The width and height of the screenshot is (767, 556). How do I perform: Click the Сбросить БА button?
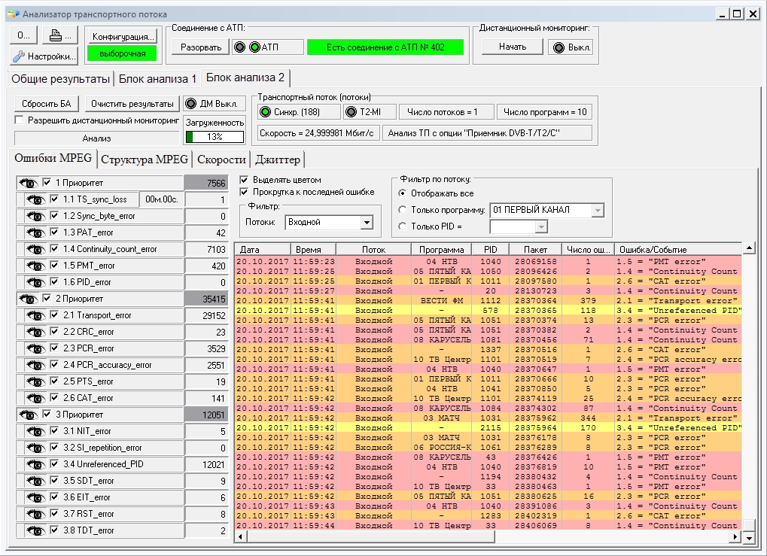[47, 104]
